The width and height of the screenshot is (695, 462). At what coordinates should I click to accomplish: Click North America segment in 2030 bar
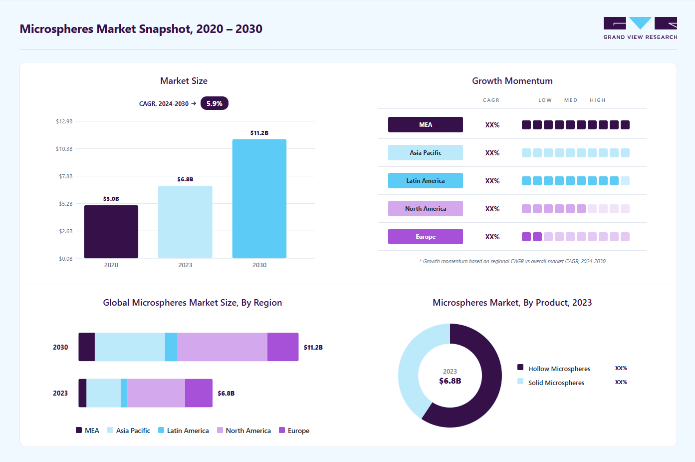222,347
